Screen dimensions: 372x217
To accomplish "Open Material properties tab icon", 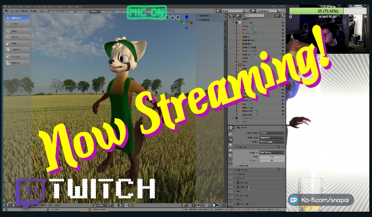I will click(x=230, y=196).
